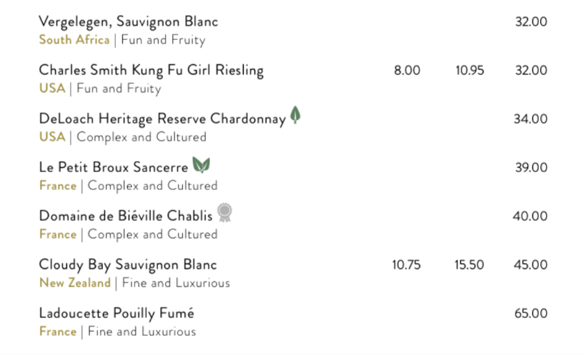Select Vergelegen, Sauvignon Blanc wine name
The width and height of the screenshot is (586, 355).
tap(128, 21)
